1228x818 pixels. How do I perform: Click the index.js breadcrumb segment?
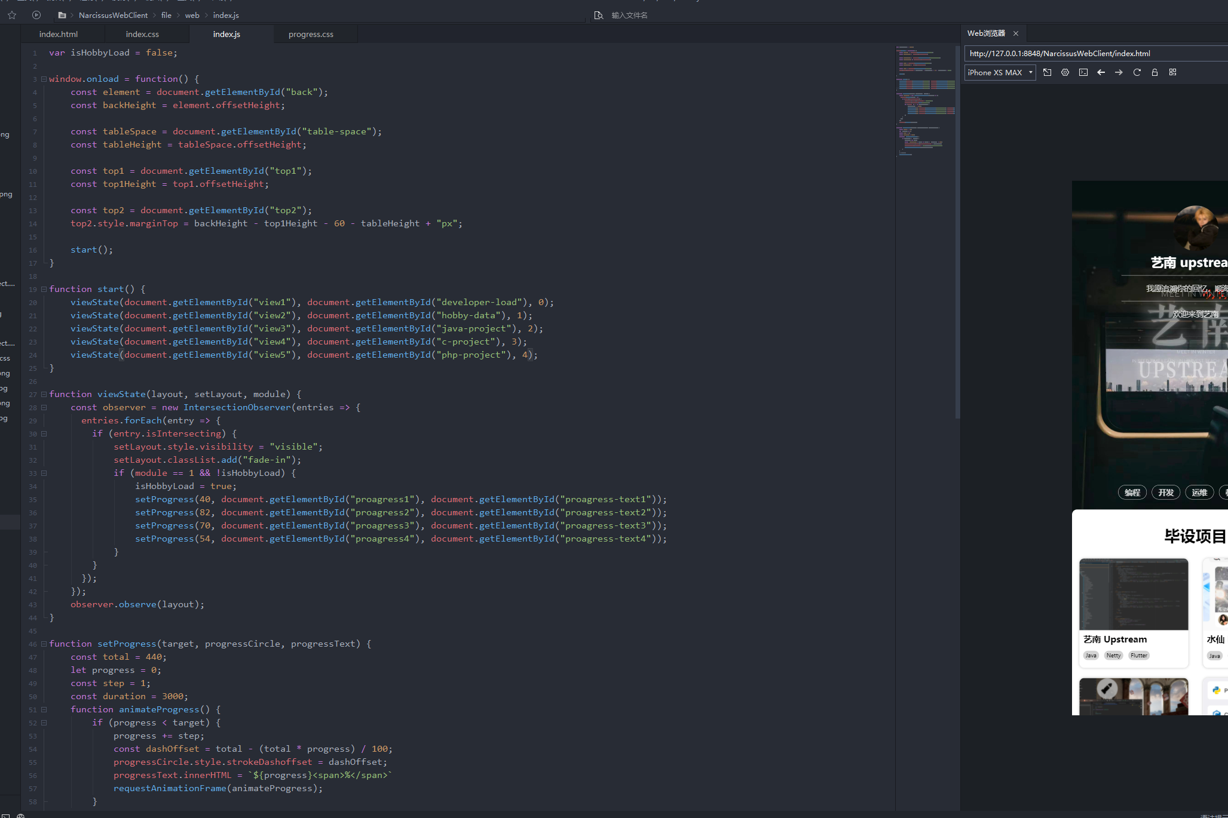coord(226,15)
